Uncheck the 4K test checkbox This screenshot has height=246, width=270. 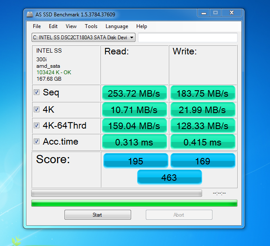[36, 110]
